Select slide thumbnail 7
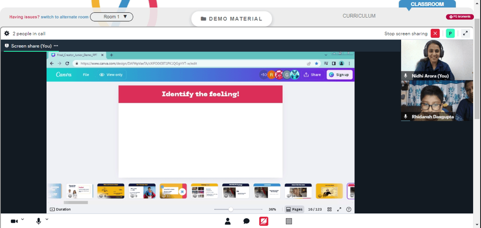The height and width of the screenshot is (228, 481). [80, 191]
